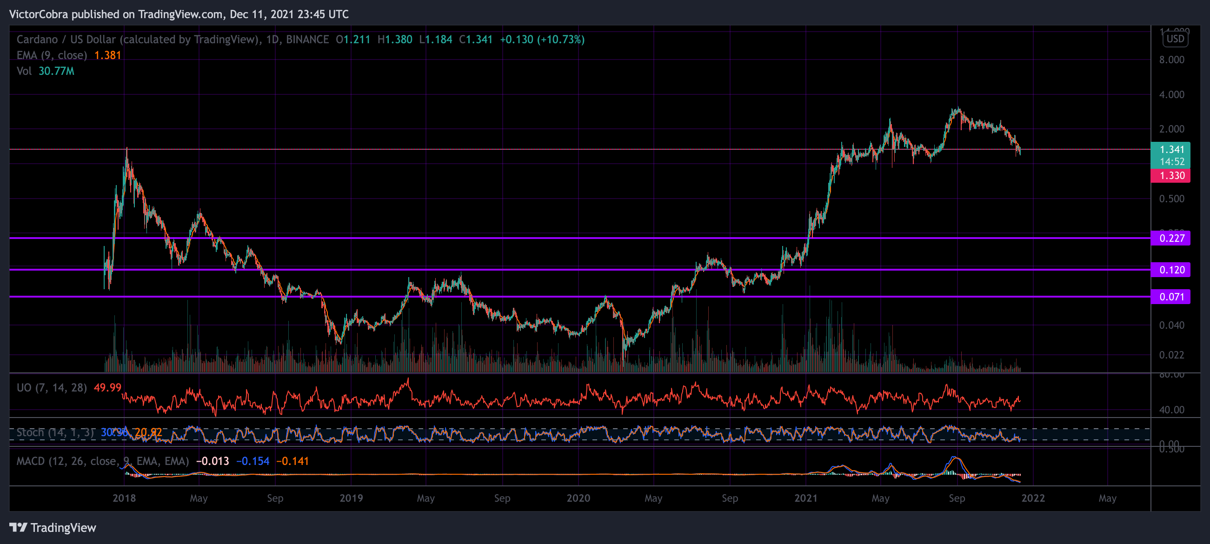Click the 40.00 UO axis label

[1171, 410]
